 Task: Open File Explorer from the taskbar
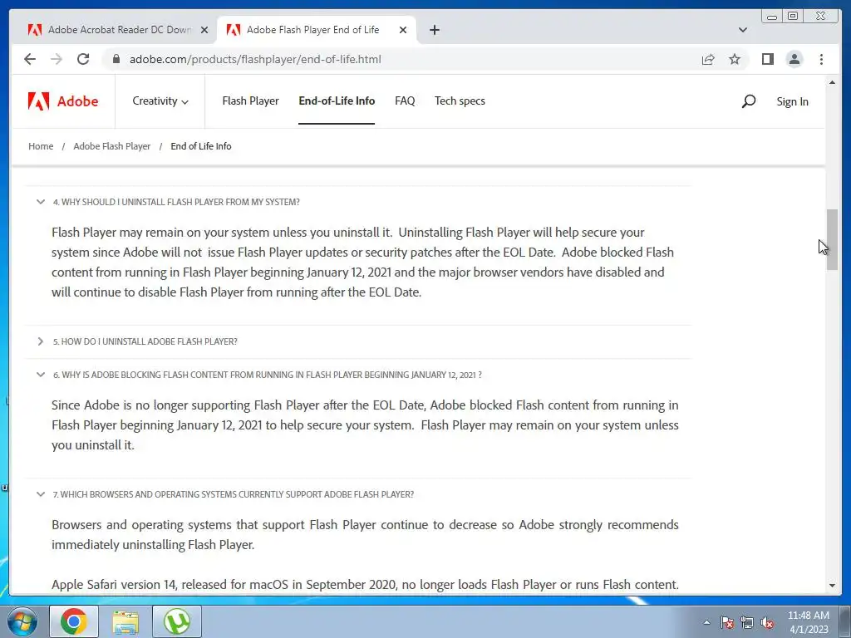(x=125, y=621)
